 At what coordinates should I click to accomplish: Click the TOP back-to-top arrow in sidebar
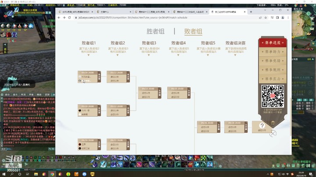tap(273, 123)
